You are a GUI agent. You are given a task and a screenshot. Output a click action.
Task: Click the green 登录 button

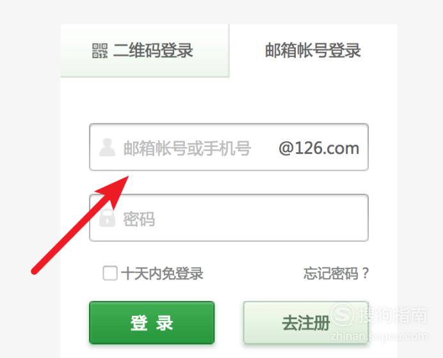152,323
